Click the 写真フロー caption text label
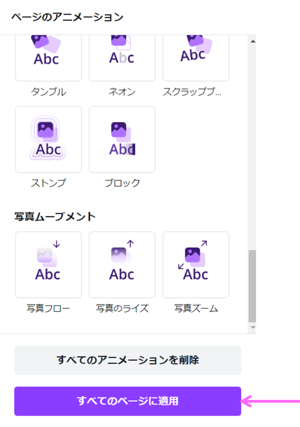The width and height of the screenshot is (300, 427). coord(48,309)
